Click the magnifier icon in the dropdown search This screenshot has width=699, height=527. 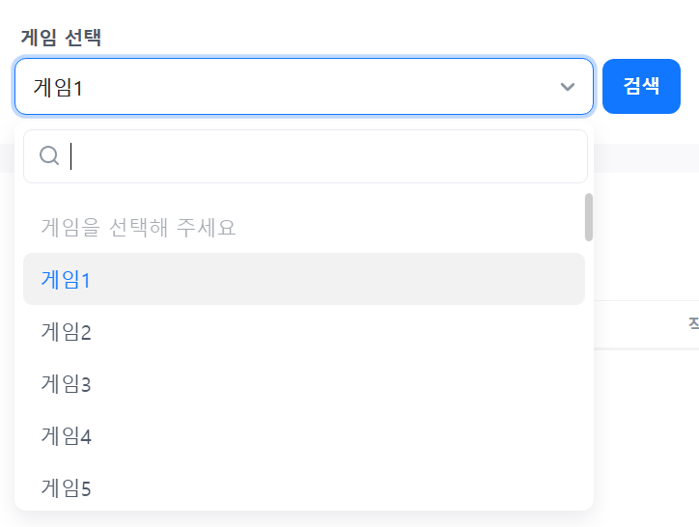point(49,156)
